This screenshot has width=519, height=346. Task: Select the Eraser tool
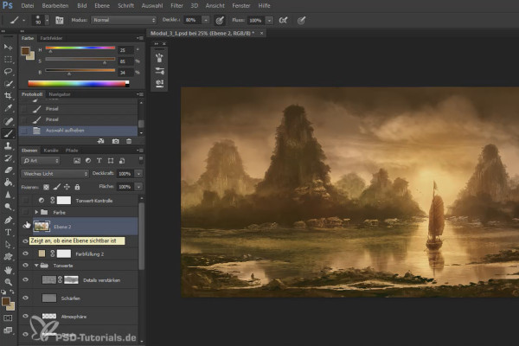[8, 170]
